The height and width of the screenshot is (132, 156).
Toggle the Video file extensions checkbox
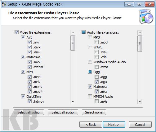coord(16,32)
